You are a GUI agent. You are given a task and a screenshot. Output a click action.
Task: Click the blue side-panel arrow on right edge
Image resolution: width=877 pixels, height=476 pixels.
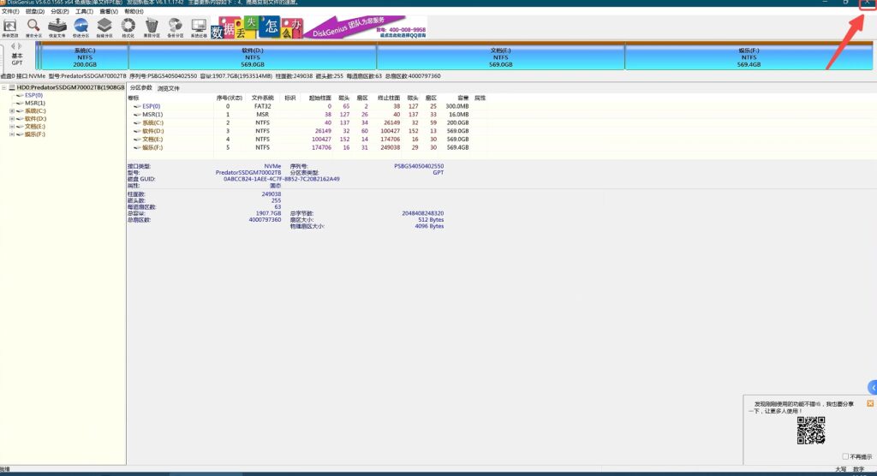(x=872, y=387)
